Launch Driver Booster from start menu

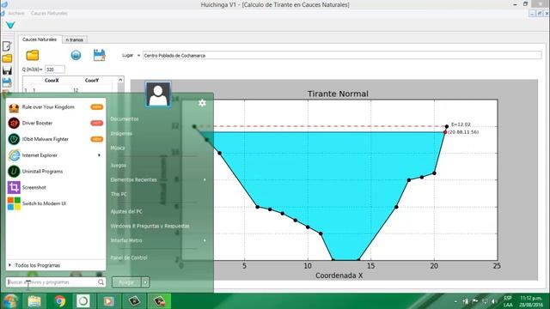point(55,123)
